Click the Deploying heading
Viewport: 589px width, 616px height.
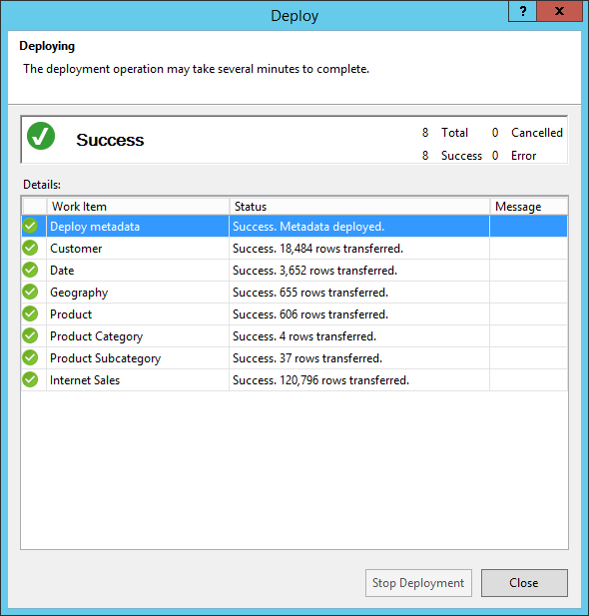click(47, 46)
